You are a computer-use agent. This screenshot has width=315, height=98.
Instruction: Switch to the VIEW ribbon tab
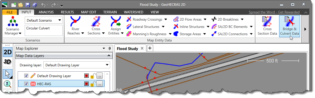coord(154,12)
